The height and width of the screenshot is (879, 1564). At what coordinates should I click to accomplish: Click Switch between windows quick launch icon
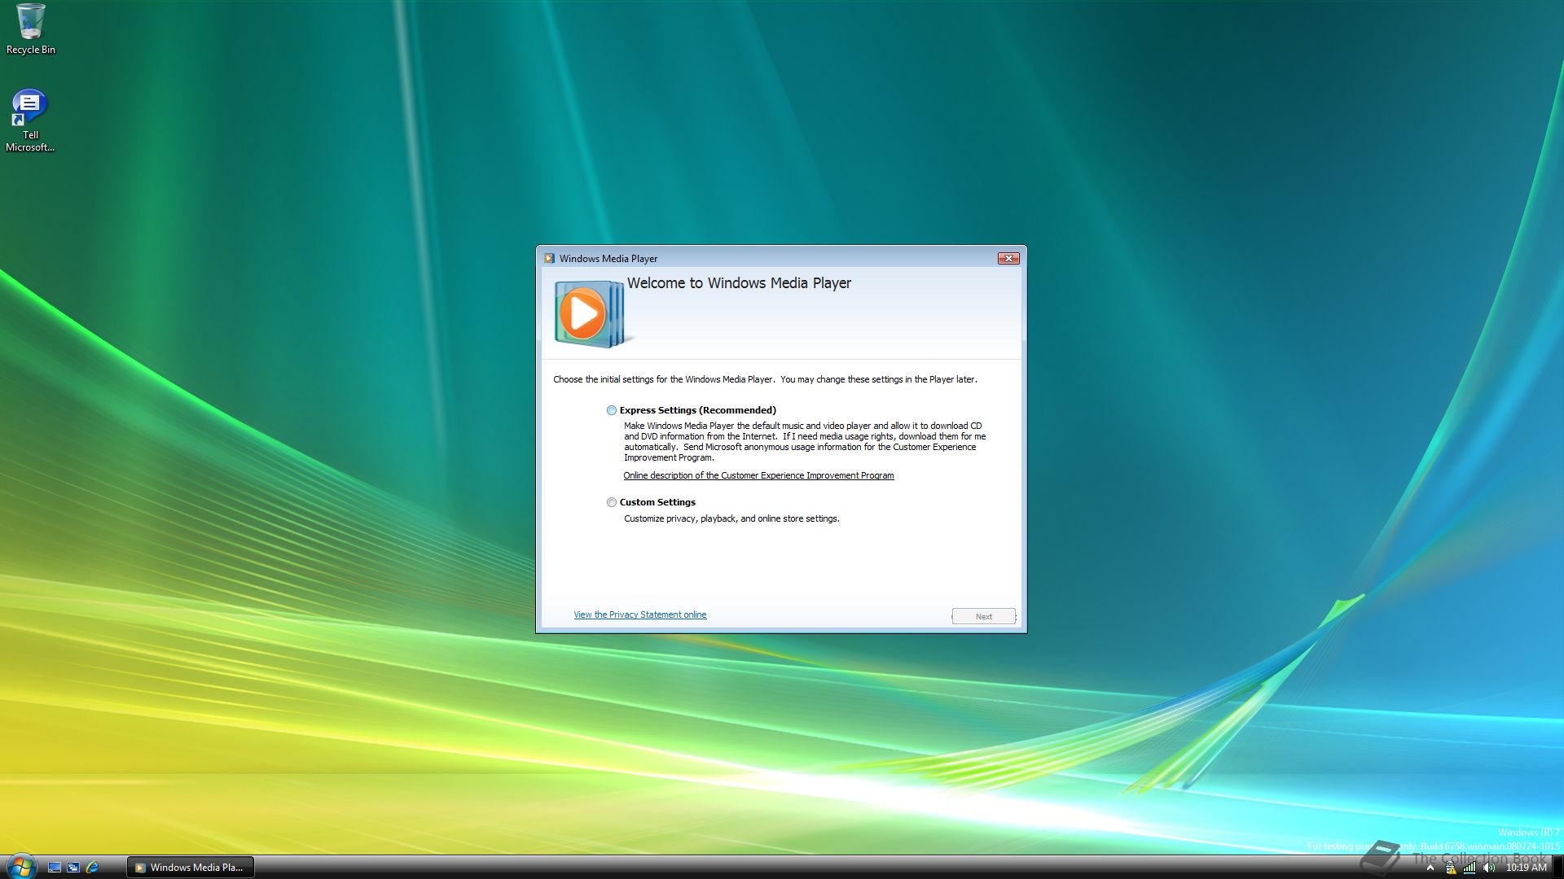(x=73, y=868)
